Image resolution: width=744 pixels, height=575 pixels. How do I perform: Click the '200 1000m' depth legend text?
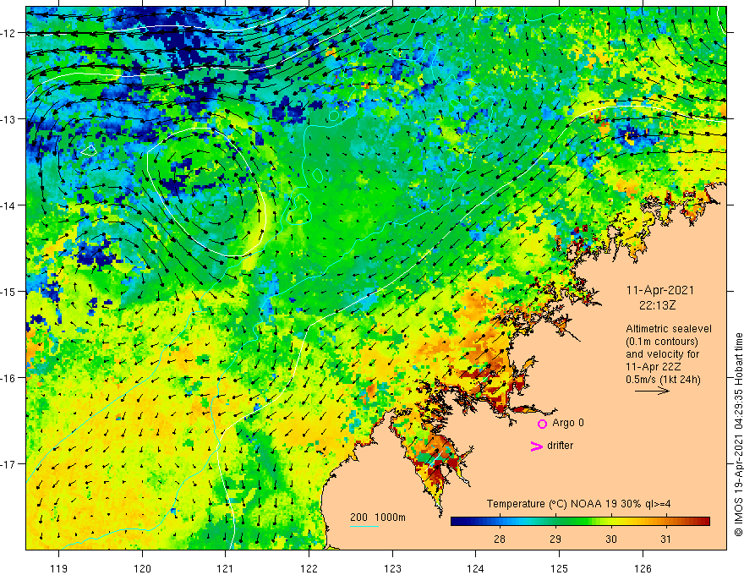(x=378, y=517)
